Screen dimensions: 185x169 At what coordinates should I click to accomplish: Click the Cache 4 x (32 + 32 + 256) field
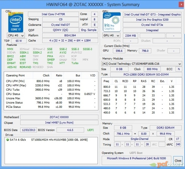click(x=70, y=40)
